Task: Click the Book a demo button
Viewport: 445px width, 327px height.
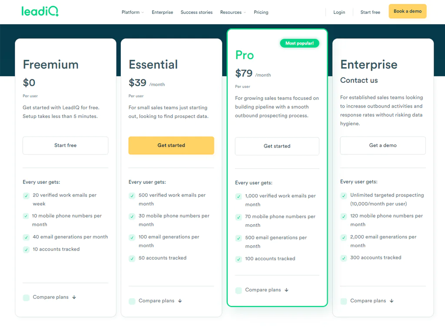Action: [407, 11]
